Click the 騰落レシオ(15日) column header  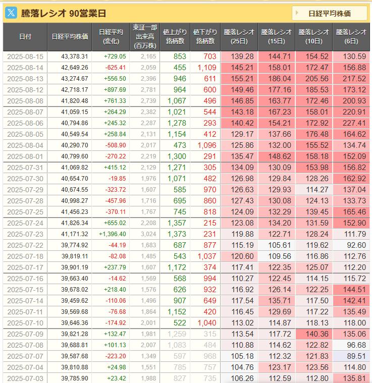(276, 36)
